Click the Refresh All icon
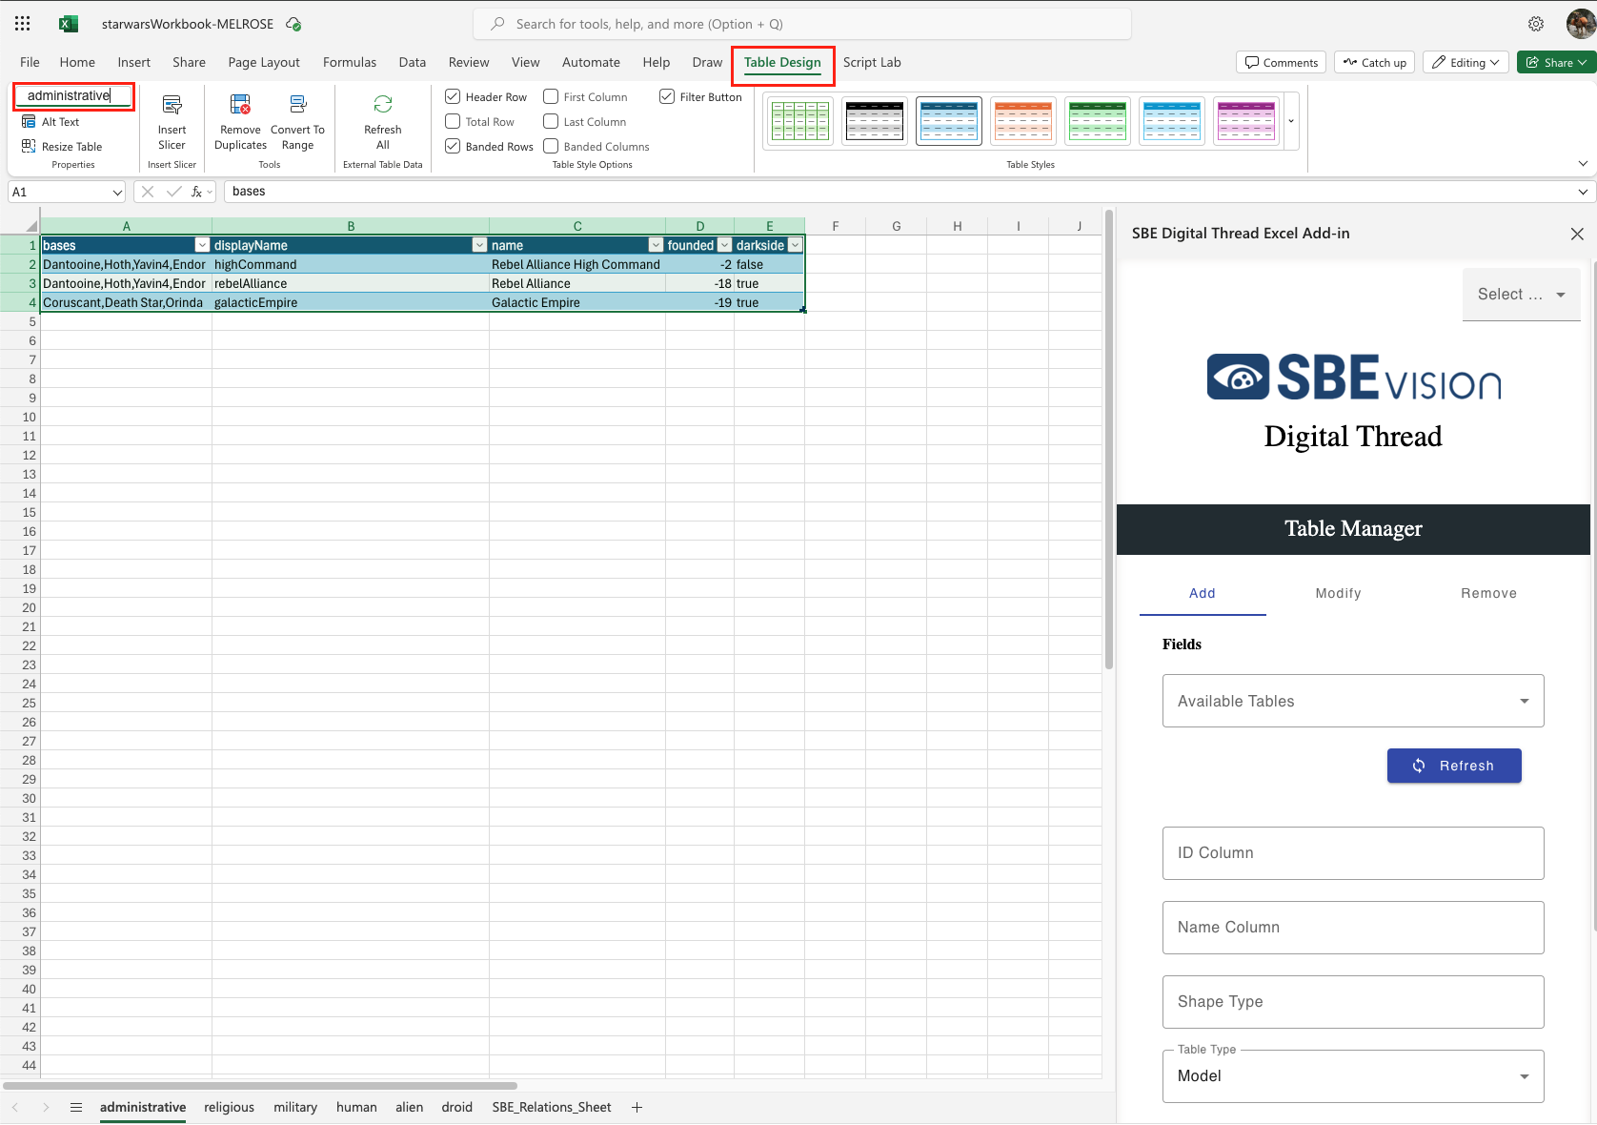This screenshot has height=1125, width=1597. (x=382, y=106)
